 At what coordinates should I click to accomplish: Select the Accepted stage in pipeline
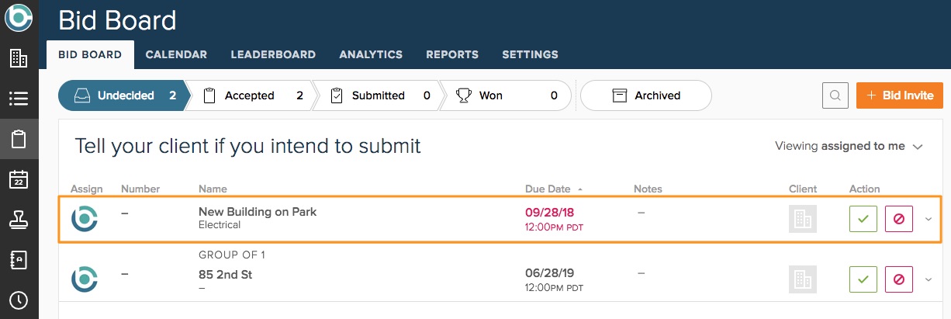[250, 95]
